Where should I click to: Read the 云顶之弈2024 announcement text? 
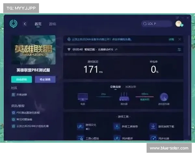pos(102,39)
